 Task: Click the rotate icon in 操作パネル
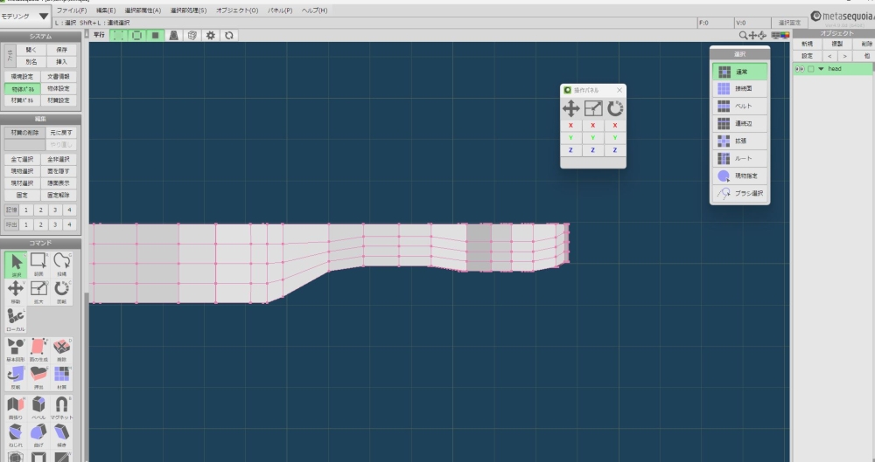coord(615,108)
